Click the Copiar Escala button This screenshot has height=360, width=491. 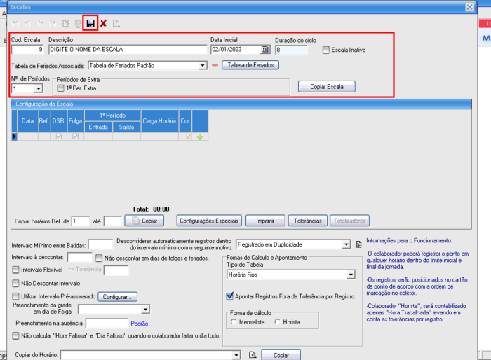pos(327,87)
